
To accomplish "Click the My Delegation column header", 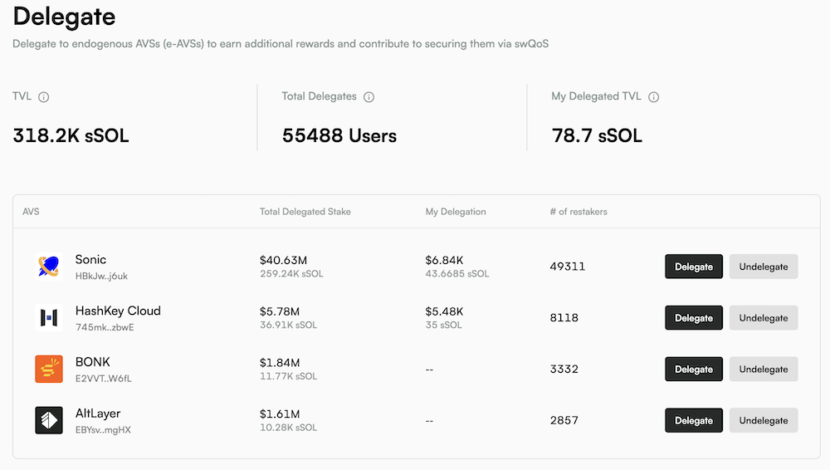I will 456,212.
